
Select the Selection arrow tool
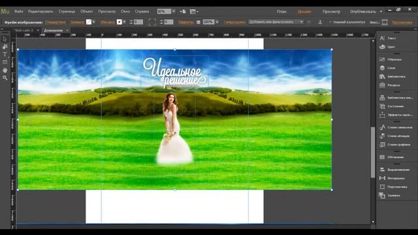pyautogui.click(x=5, y=39)
